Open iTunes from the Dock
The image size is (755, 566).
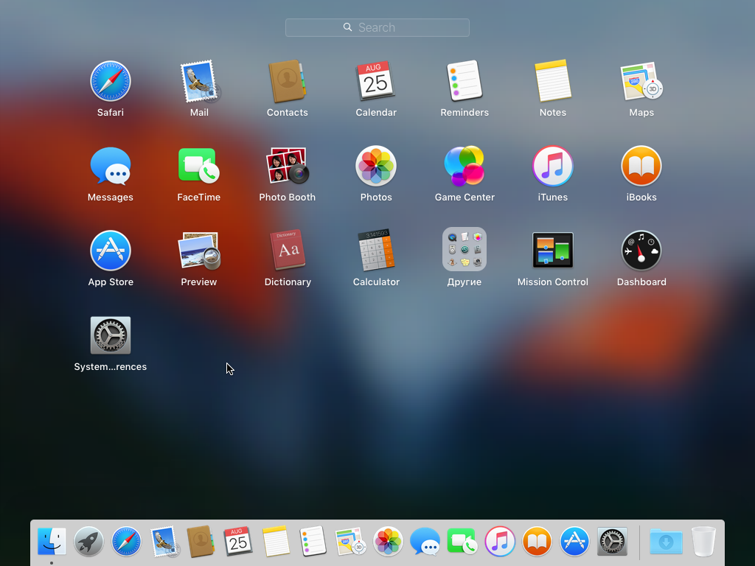(500, 542)
